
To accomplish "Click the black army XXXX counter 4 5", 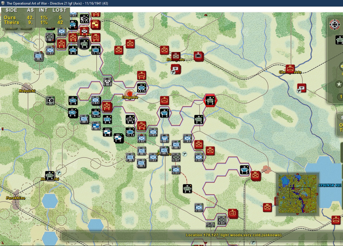I will click(x=107, y=132).
